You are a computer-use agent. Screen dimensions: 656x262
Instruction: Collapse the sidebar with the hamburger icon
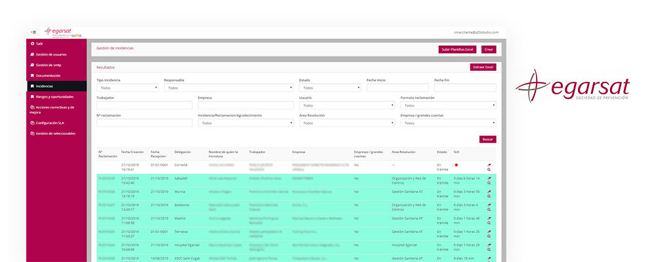pos(33,32)
